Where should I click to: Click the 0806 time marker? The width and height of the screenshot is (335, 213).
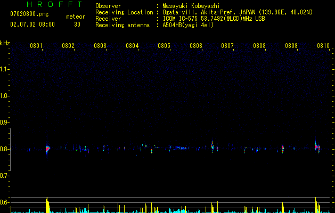click(196, 46)
